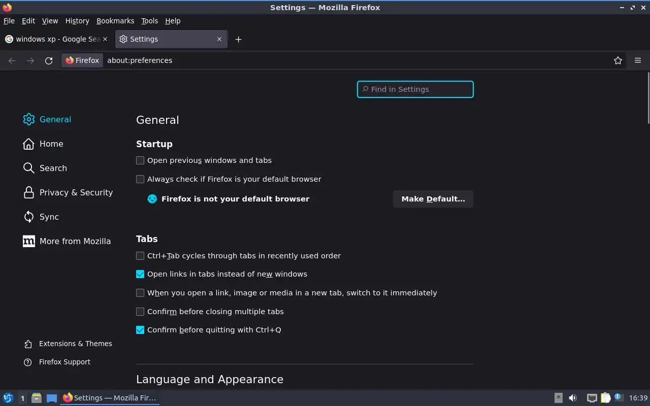This screenshot has width=650, height=406.
Task: Click the Tabs section heading
Action: (147, 239)
